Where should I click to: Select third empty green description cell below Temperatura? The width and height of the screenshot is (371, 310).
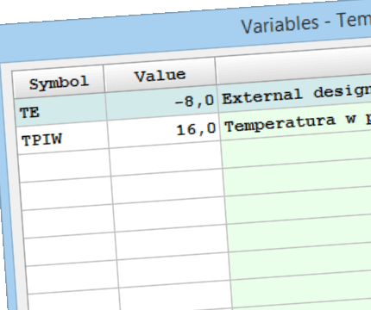[299, 206]
